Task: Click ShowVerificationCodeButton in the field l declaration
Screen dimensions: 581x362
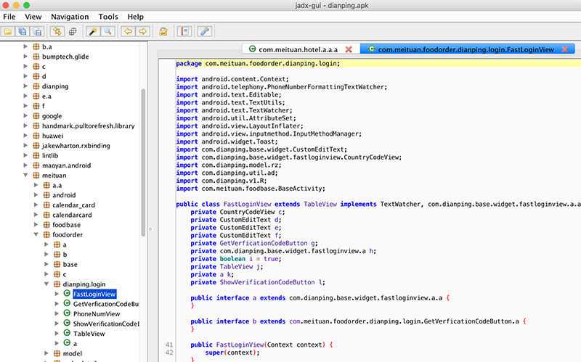Action: click(x=267, y=282)
